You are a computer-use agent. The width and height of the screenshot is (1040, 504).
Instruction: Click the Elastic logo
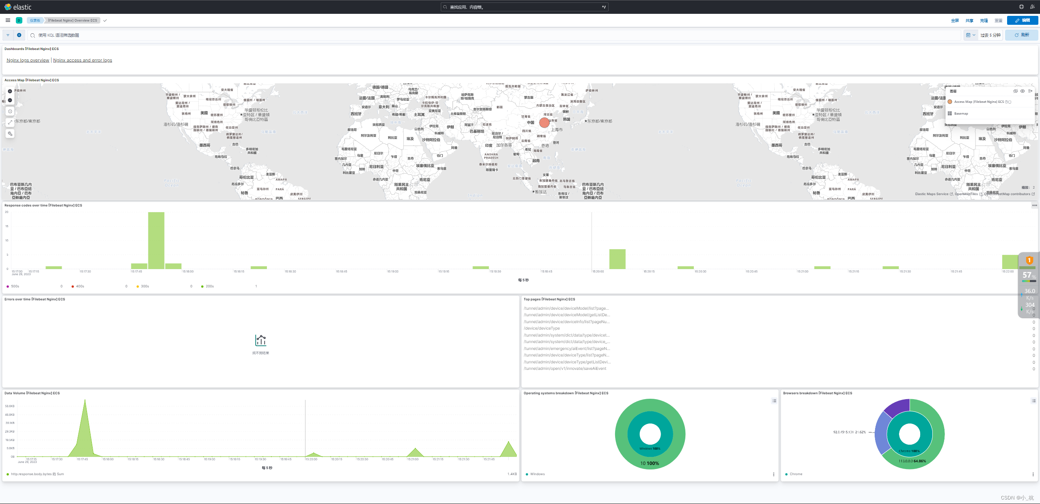click(17, 7)
